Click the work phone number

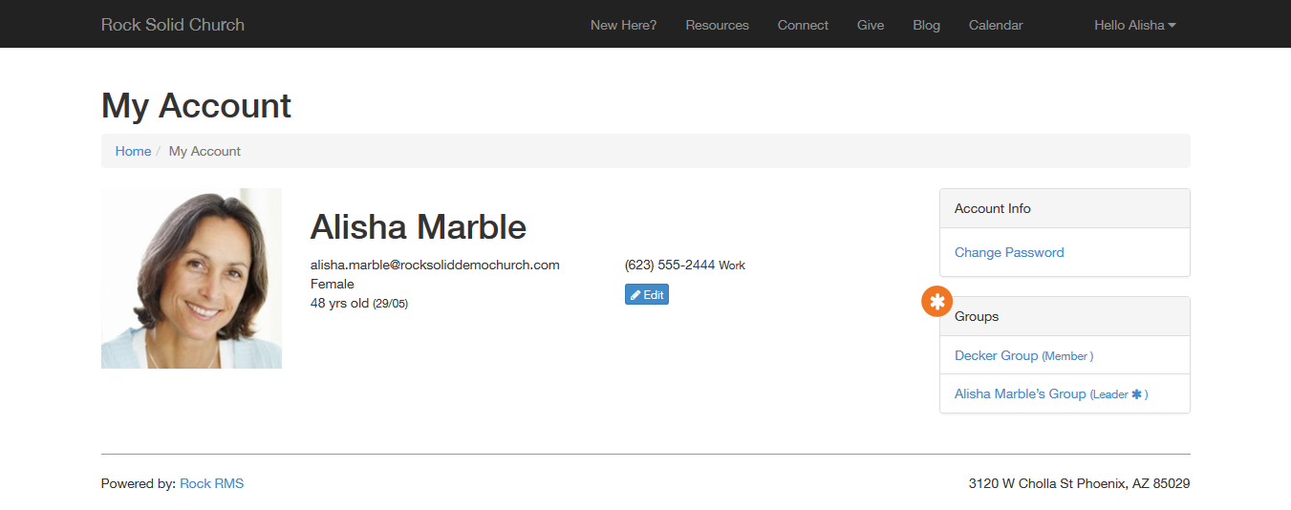669,265
